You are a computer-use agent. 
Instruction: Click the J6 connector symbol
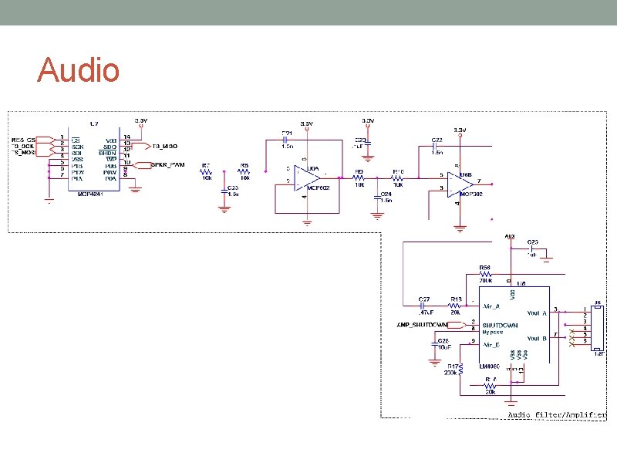596,326
